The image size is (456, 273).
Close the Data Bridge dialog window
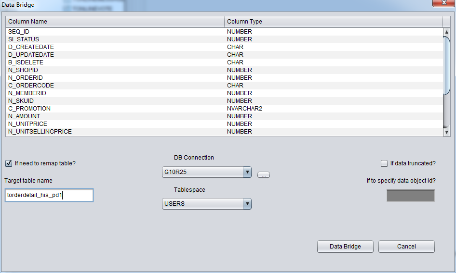pos(441,4)
